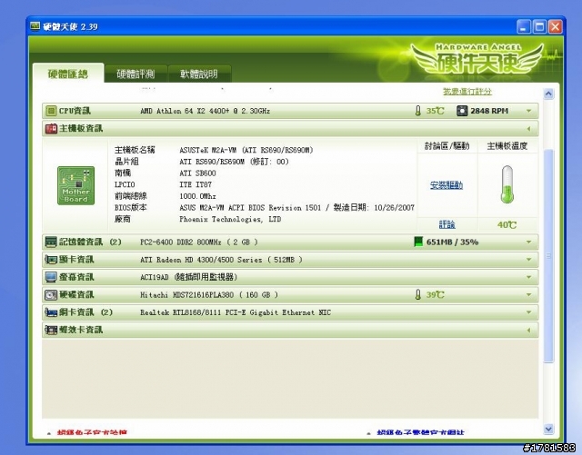Minimize the 硬體天使 window
This screenshot has width=582, height=455.
pyautogui.click(x=524, y=26)
